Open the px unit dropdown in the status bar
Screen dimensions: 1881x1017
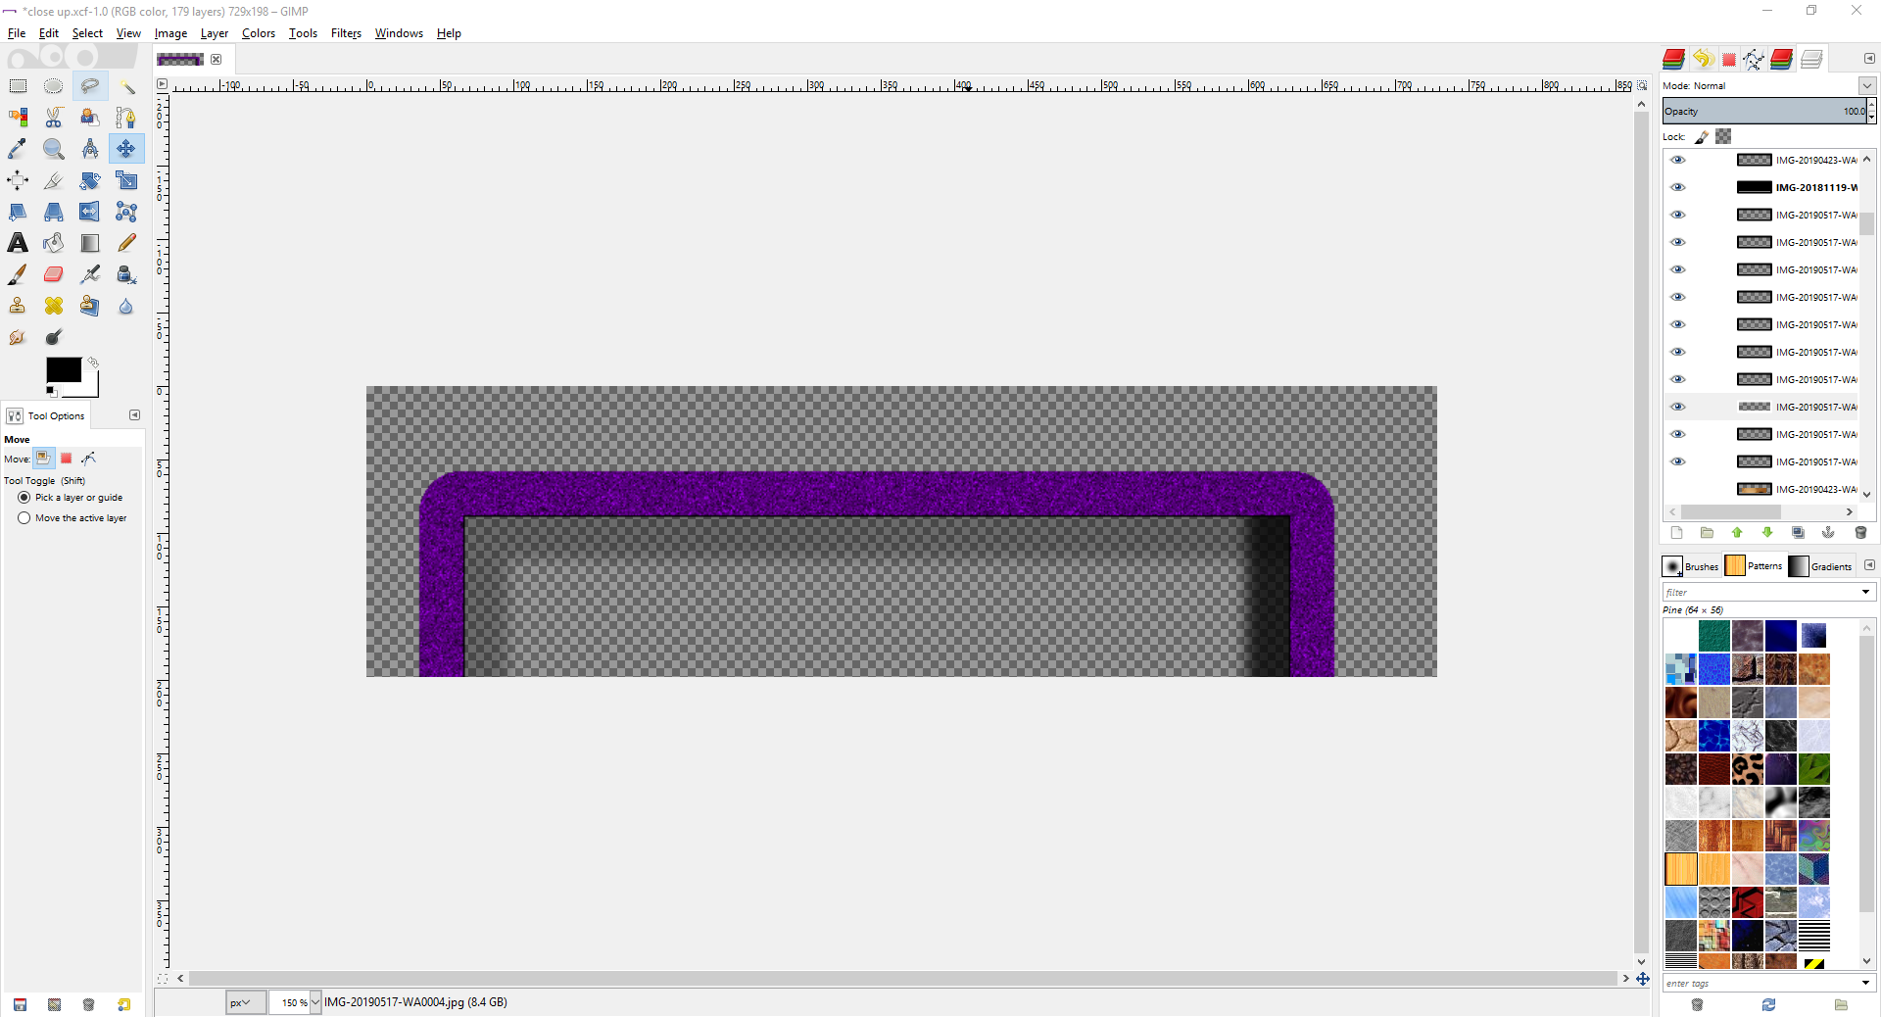coord(246,1002)
